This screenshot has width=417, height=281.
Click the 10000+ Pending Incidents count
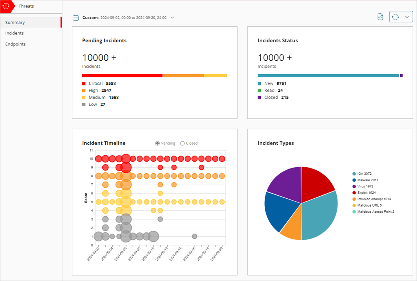click(x=99, y=58)
